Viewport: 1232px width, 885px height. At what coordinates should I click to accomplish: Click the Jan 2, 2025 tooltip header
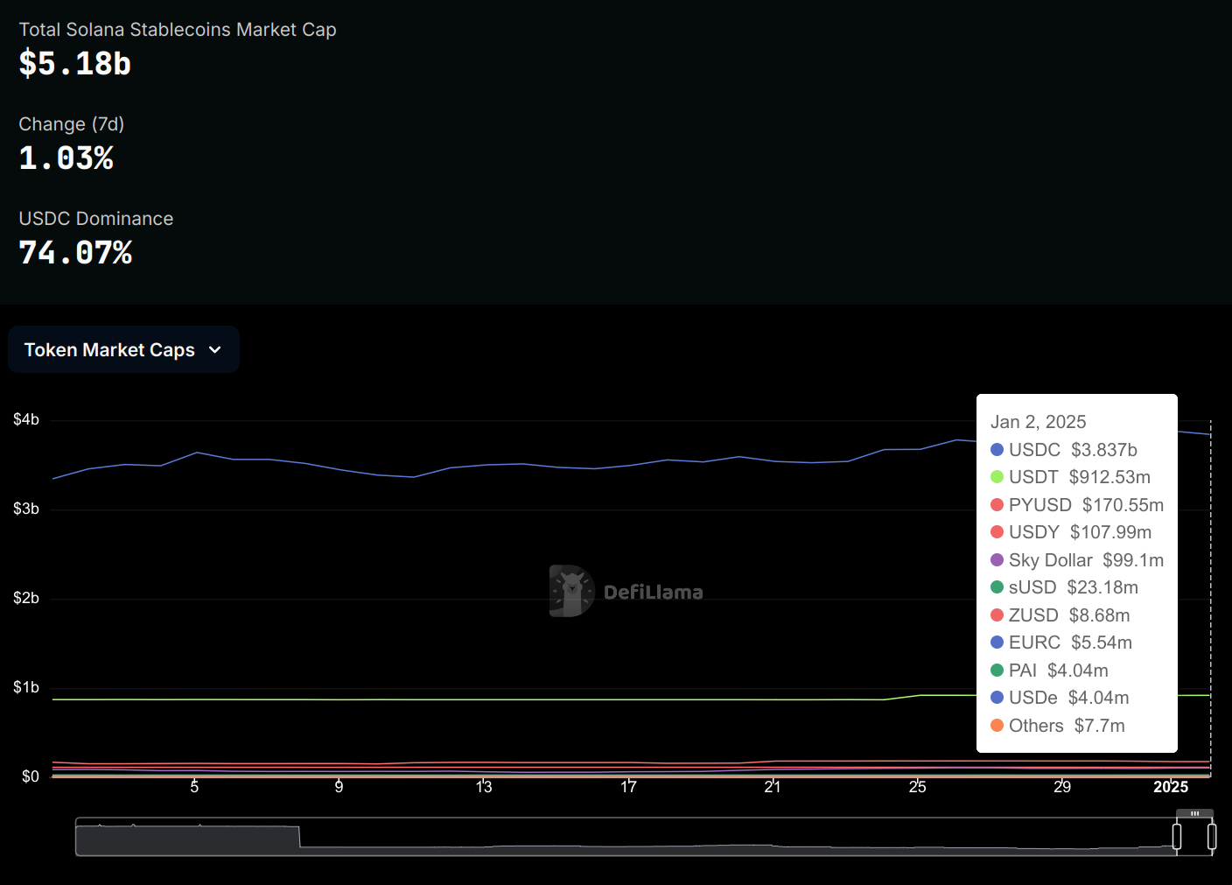point(1038,421)
